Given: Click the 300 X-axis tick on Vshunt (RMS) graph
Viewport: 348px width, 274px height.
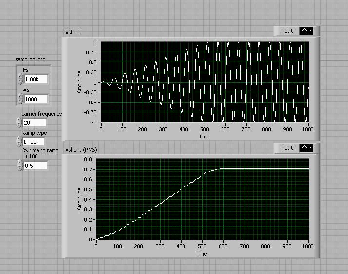Looking at the screenshot, I should click(160, 246).
